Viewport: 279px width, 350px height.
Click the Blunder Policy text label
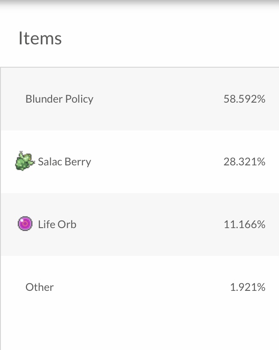(x=59, y=99)
